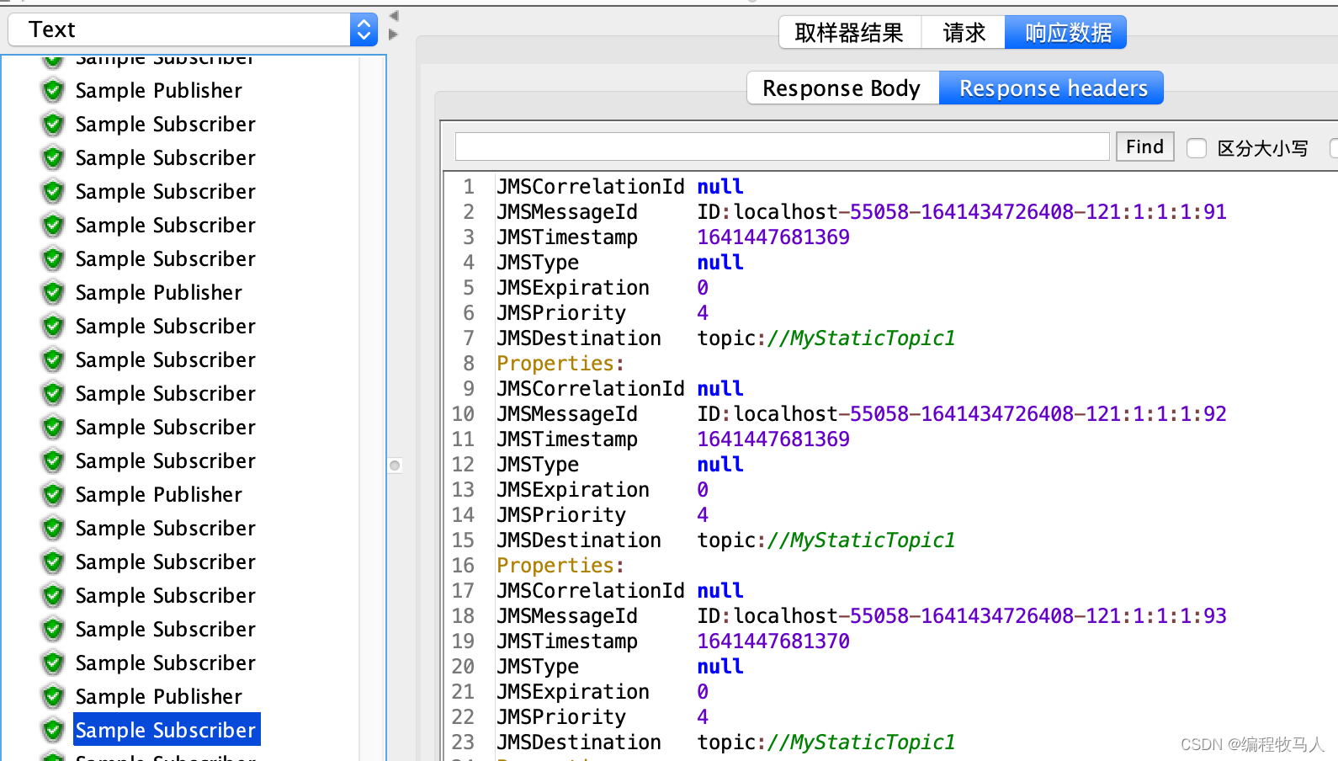Click timestamp value 1641447681370

pyautogui.click(x=773, y=641)
